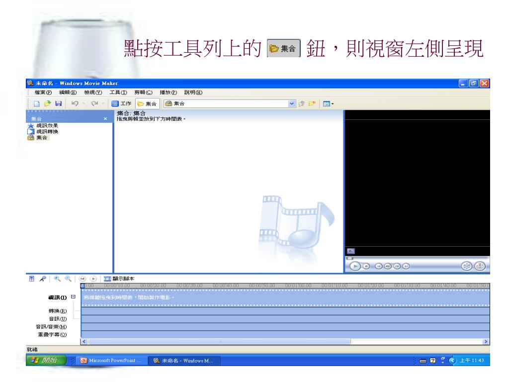Screen dimensions: 509x382
Task: Click the full screen icon under preview
Action: click(x=351, y=251)
